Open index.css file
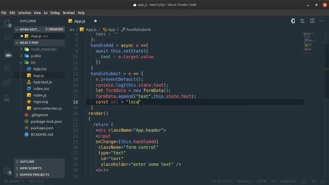The image size is (329, 185). (40, 88)
